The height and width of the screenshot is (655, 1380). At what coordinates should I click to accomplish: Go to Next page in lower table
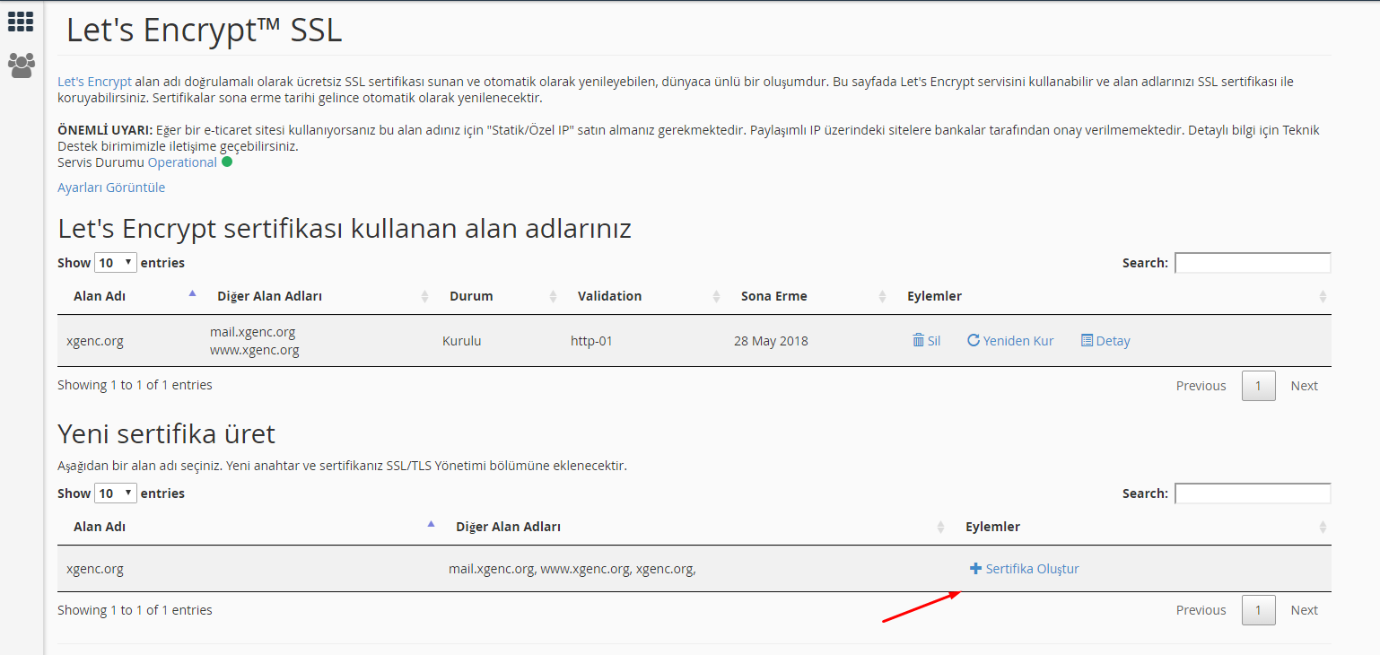1305,610
